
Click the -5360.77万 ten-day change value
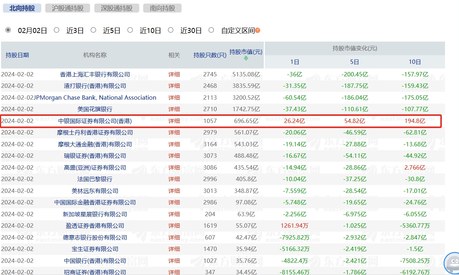tap(414, 226)
